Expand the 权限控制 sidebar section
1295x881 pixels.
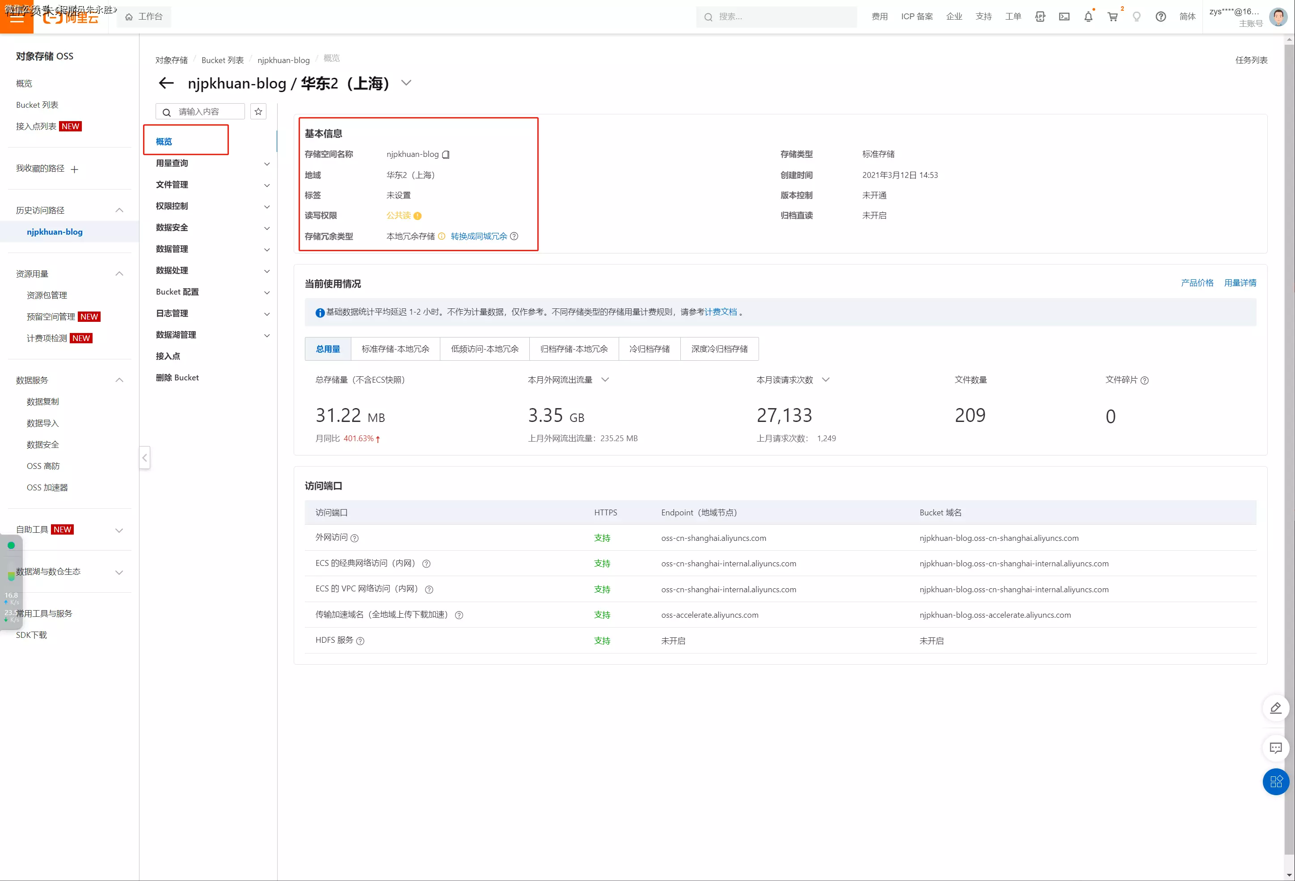tap(212, 206)
